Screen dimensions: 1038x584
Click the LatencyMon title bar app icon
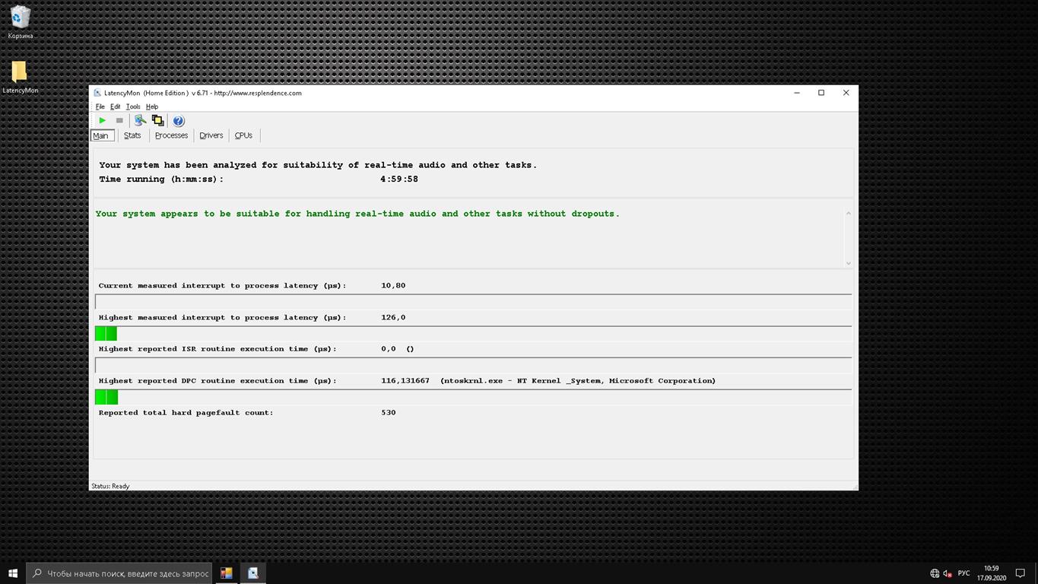(97, 93)
